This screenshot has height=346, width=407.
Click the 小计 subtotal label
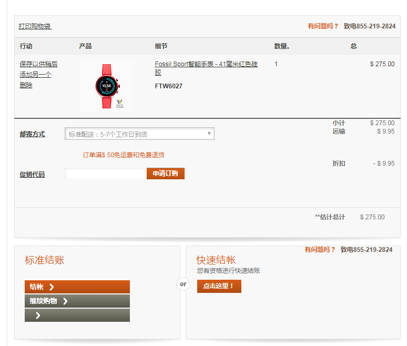click(x=339, y=123)
